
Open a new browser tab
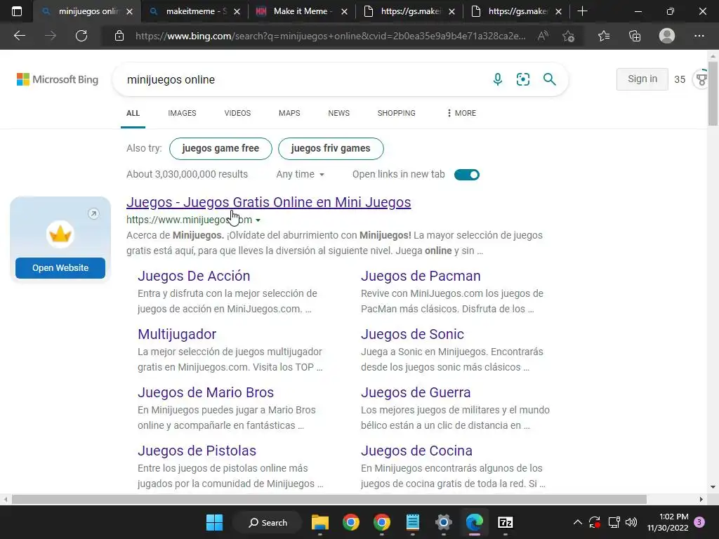tap(582, 11)
